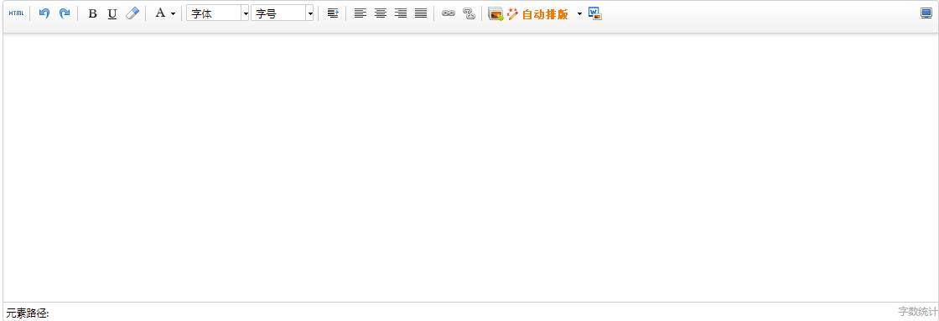The image size is (939, 321).
Task: Expand the 自动排版 options arrow
Action: pyautogui.click(x=579, y=13)
